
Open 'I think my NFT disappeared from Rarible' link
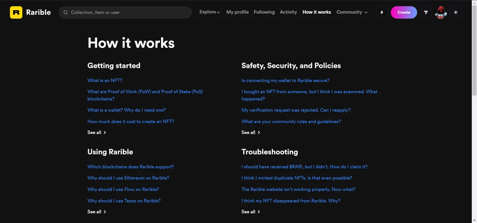291,201
